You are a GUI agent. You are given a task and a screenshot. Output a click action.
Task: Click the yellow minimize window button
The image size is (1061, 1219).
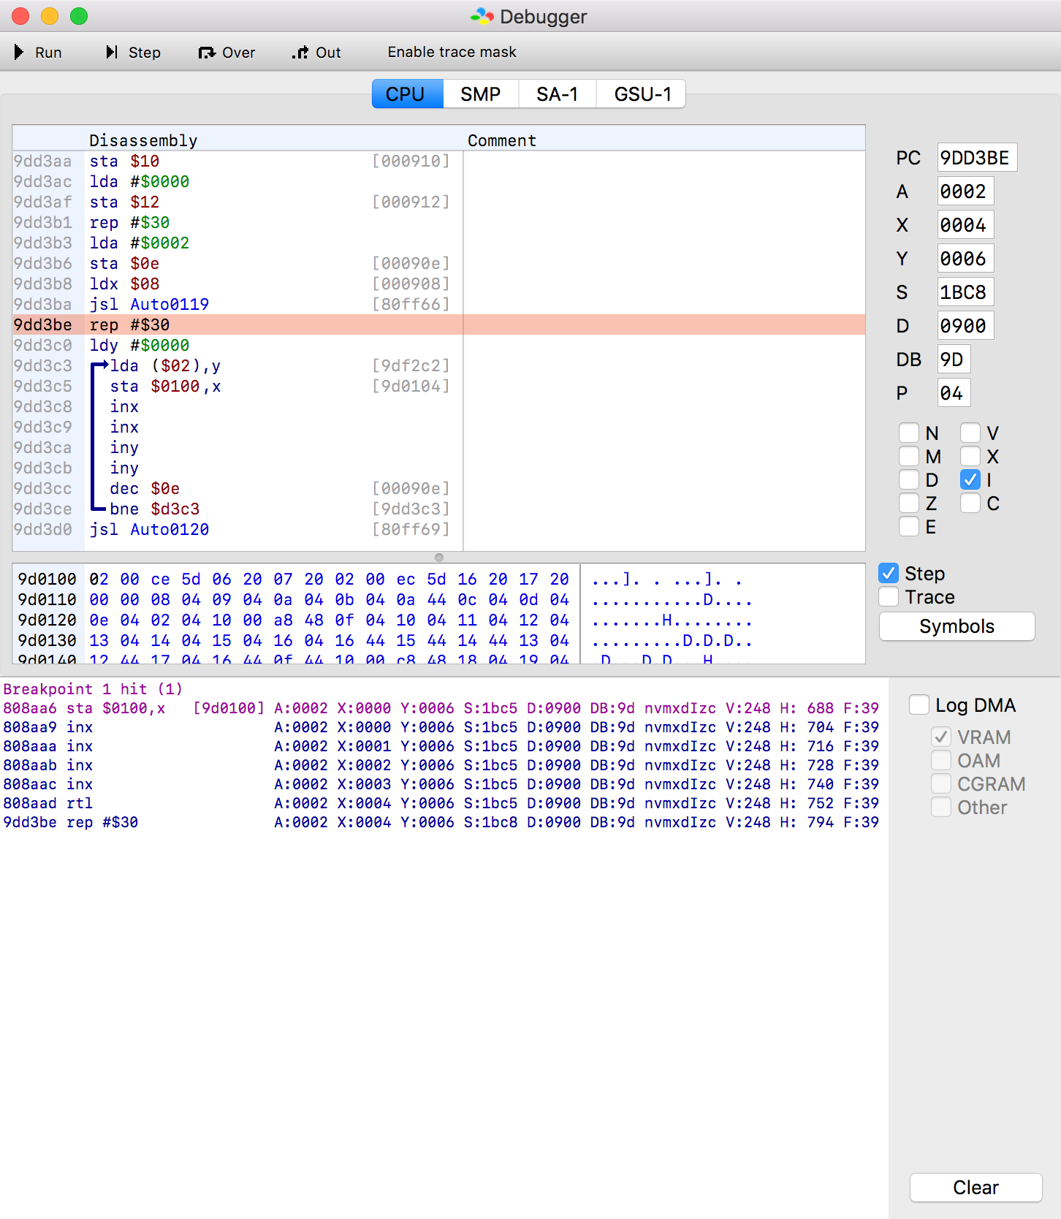click(x=50, y=16)
